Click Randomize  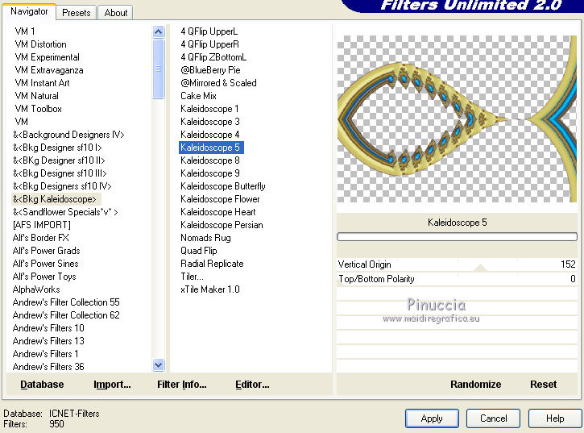[475, 385]
